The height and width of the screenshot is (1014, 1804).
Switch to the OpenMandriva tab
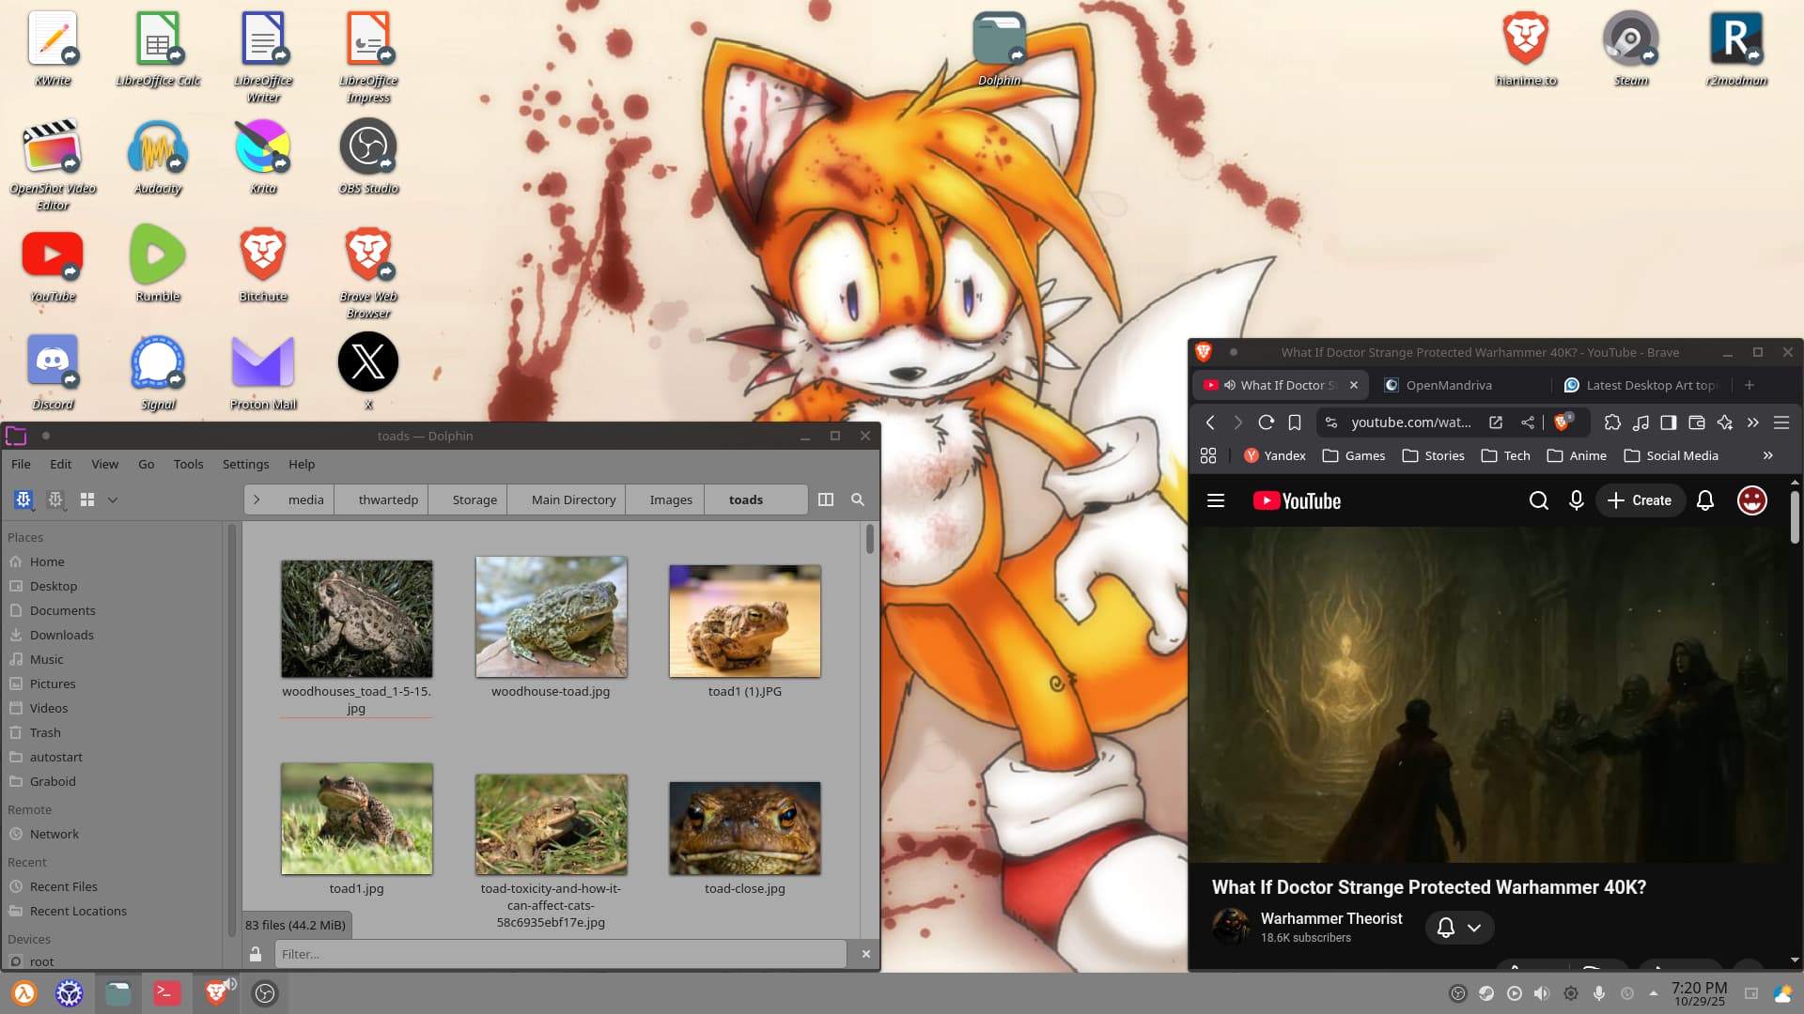click(1449, 385)
